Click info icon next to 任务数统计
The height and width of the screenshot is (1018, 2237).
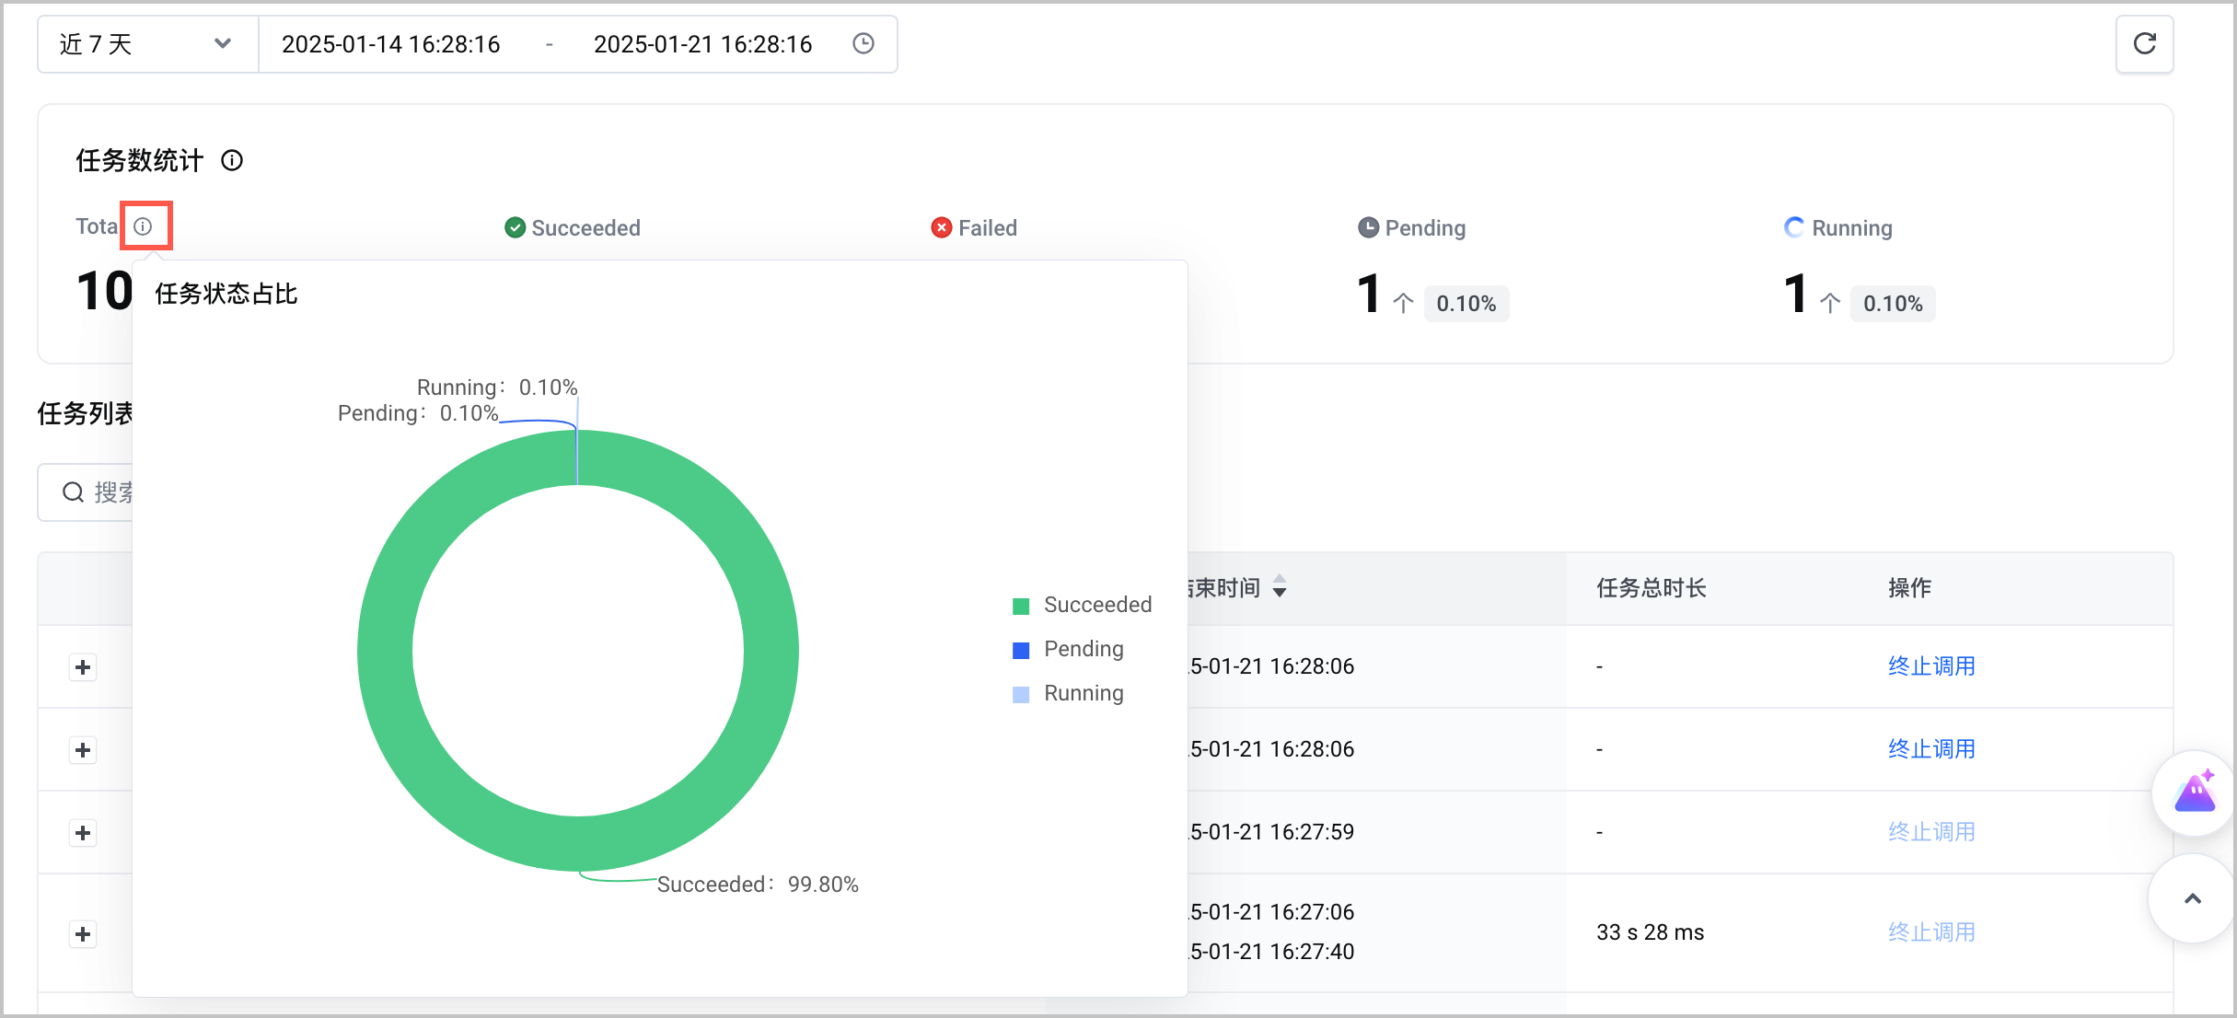tap(232, 160)
